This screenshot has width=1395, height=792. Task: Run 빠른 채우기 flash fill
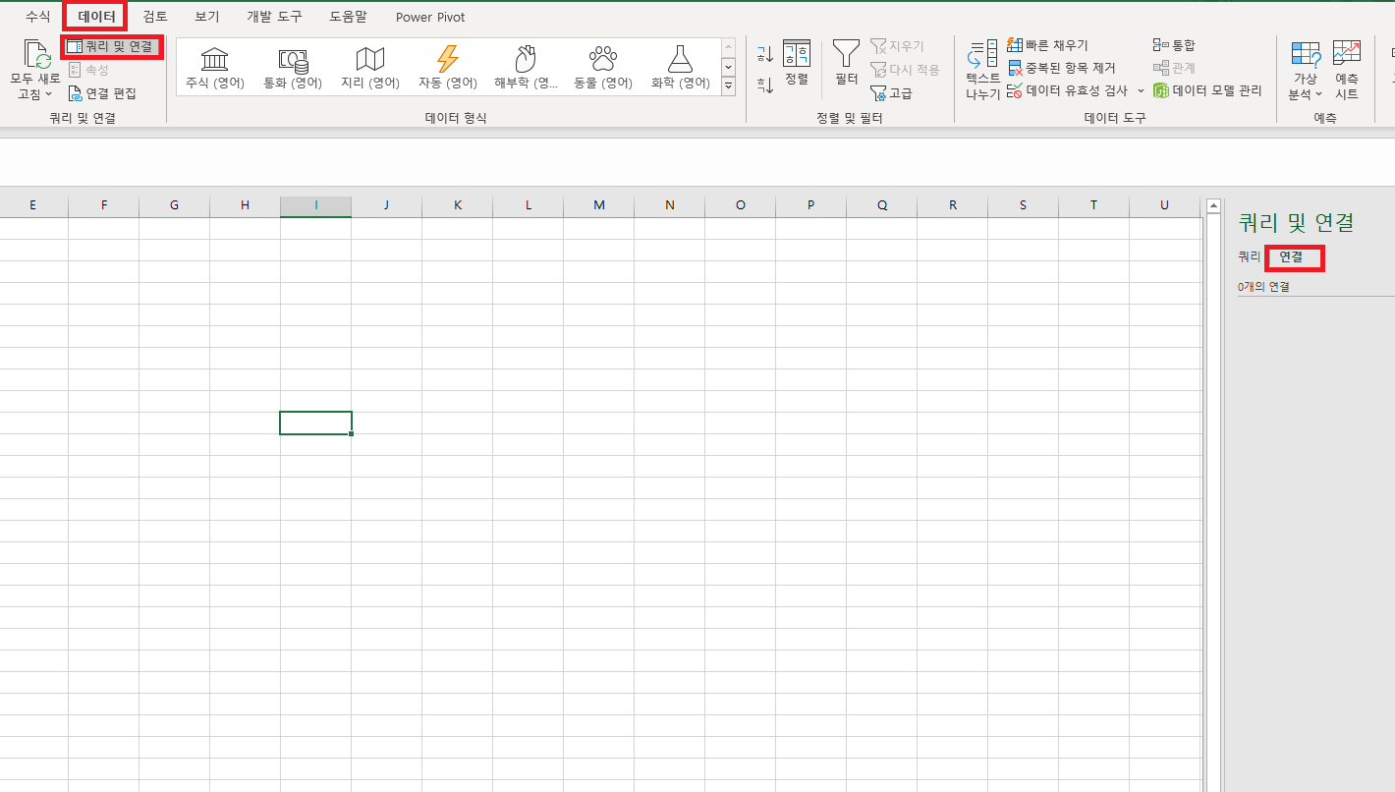[1048, 45]
